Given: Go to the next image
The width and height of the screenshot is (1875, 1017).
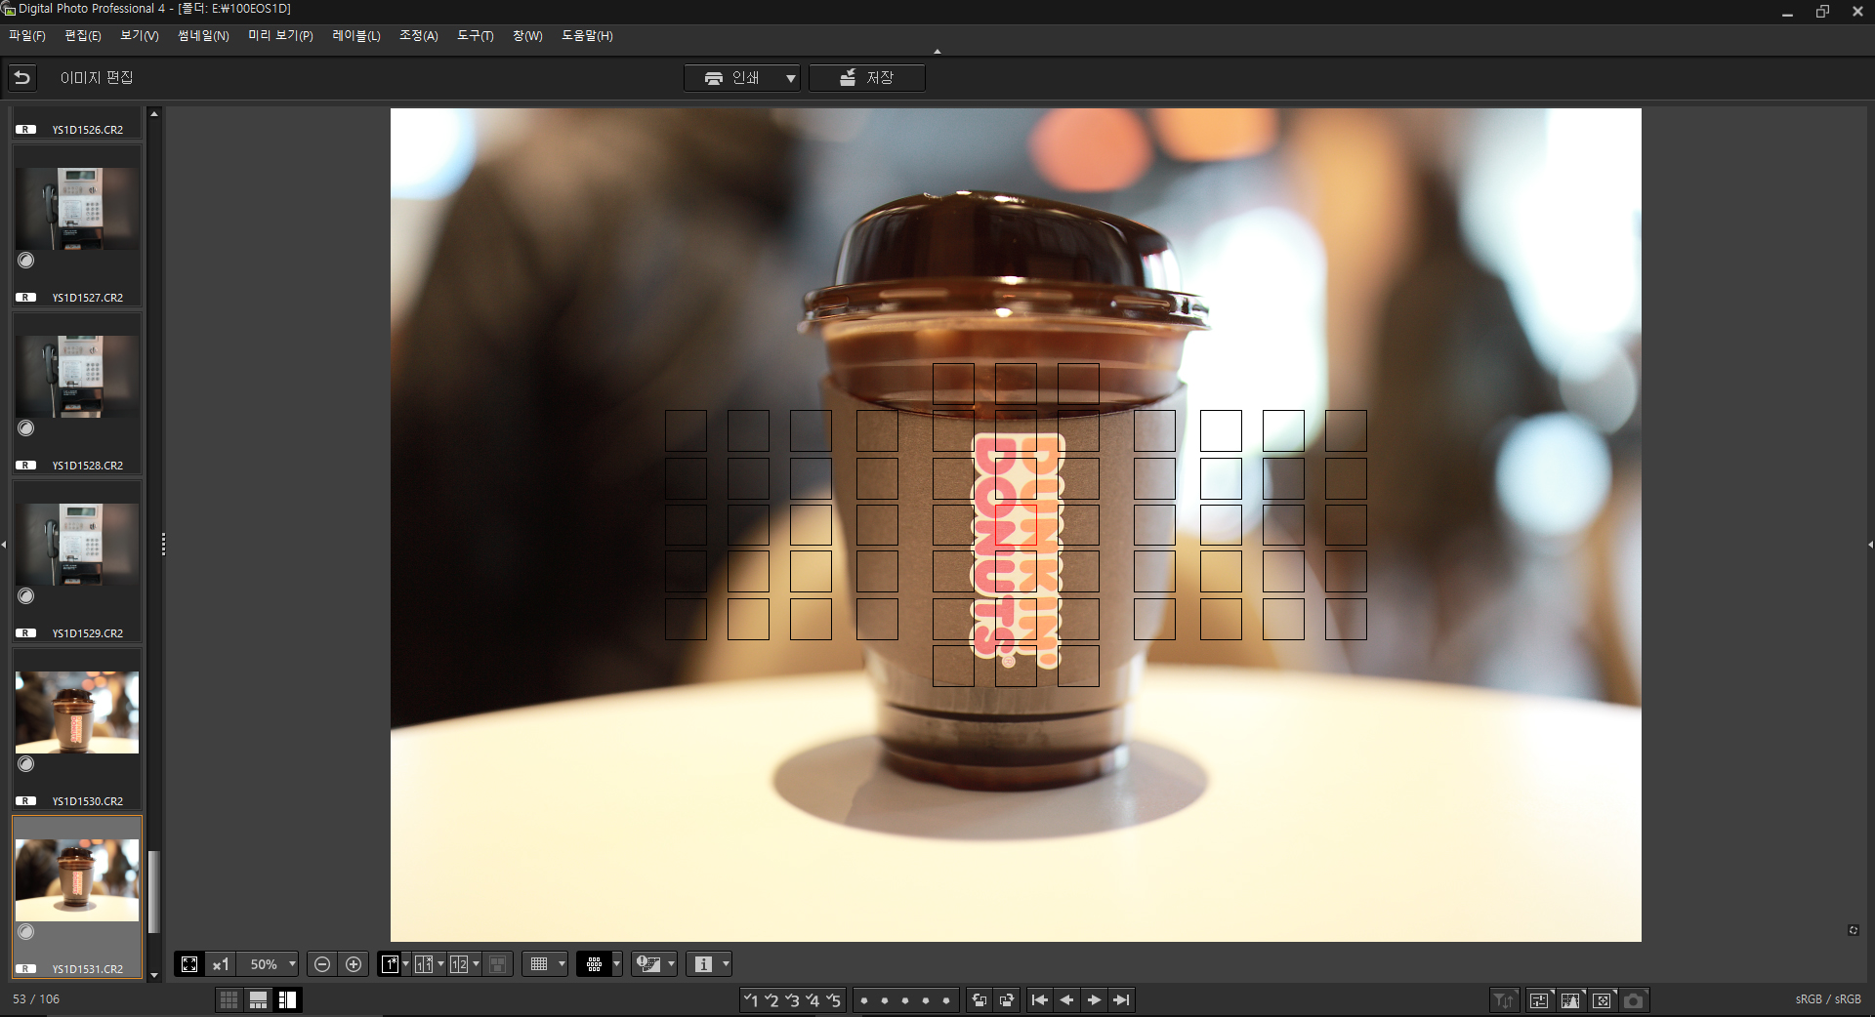Looking at the screenshot, I should [1095, 999].
